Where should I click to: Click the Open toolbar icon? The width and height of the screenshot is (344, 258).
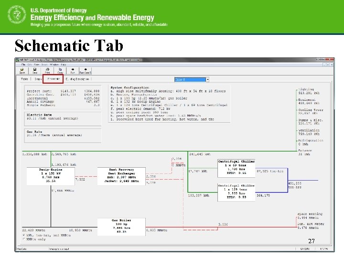pos(22,71)
